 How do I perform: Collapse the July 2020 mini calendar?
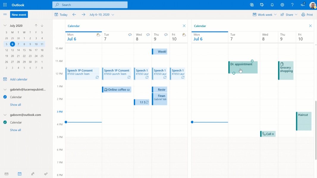(5, 26)
